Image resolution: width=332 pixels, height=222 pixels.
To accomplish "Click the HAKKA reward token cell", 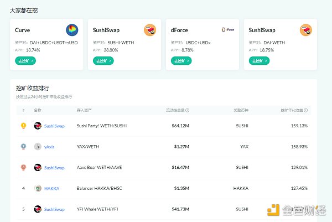I will (x=241, y=188).
